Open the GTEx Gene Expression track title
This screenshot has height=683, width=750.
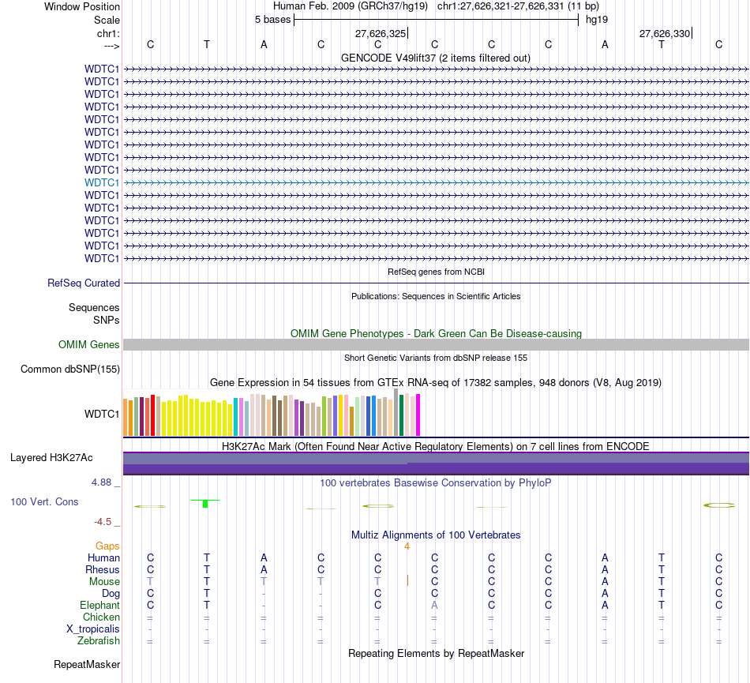pos(436,383)
